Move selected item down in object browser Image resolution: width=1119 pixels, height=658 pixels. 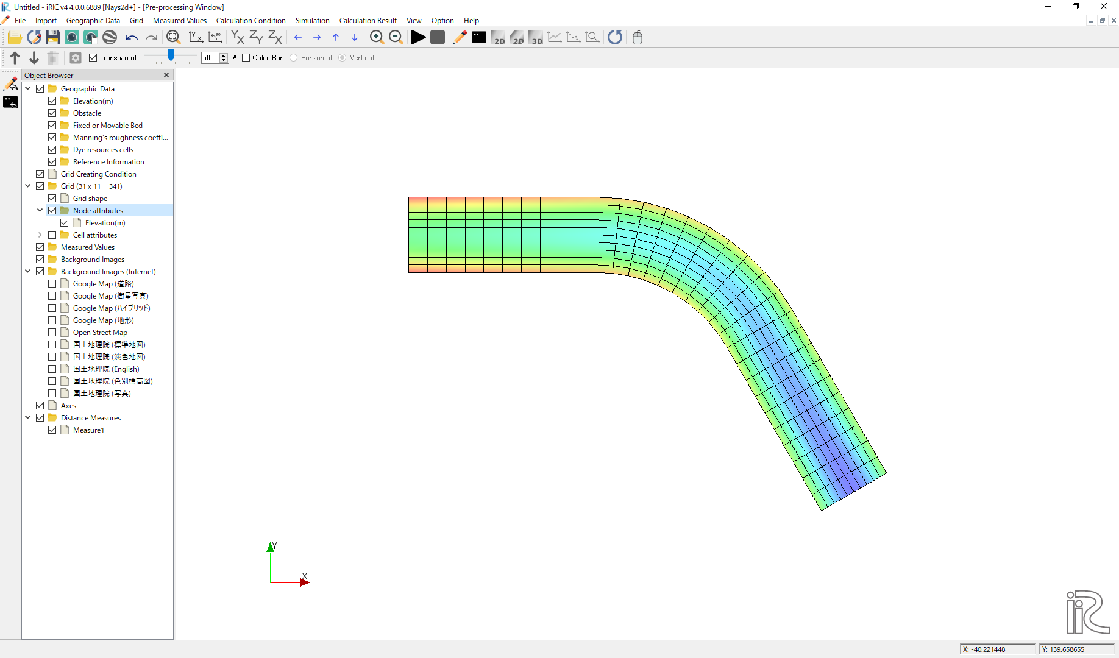pyautogui.click(x=34, y=58)
